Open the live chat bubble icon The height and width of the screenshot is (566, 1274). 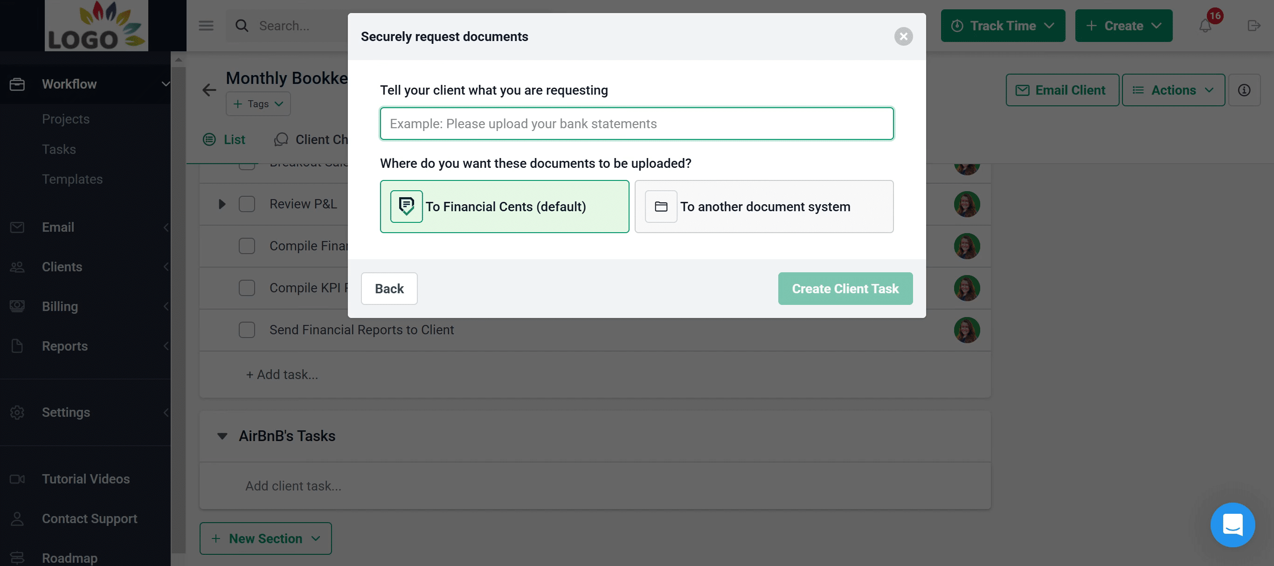(x=1232, y=525)
